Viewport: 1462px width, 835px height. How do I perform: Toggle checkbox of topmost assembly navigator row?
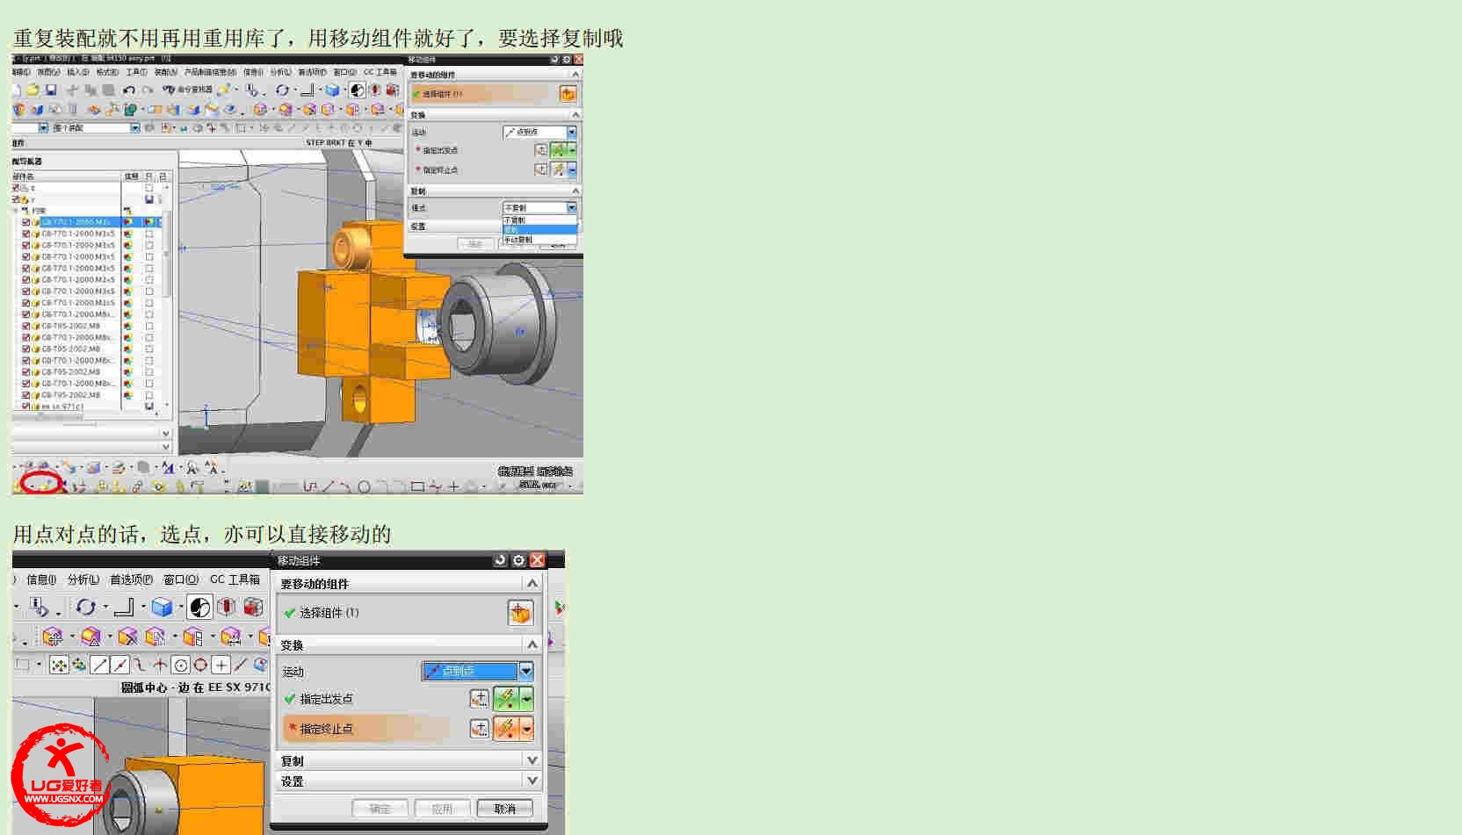click(x=16, y=188)
